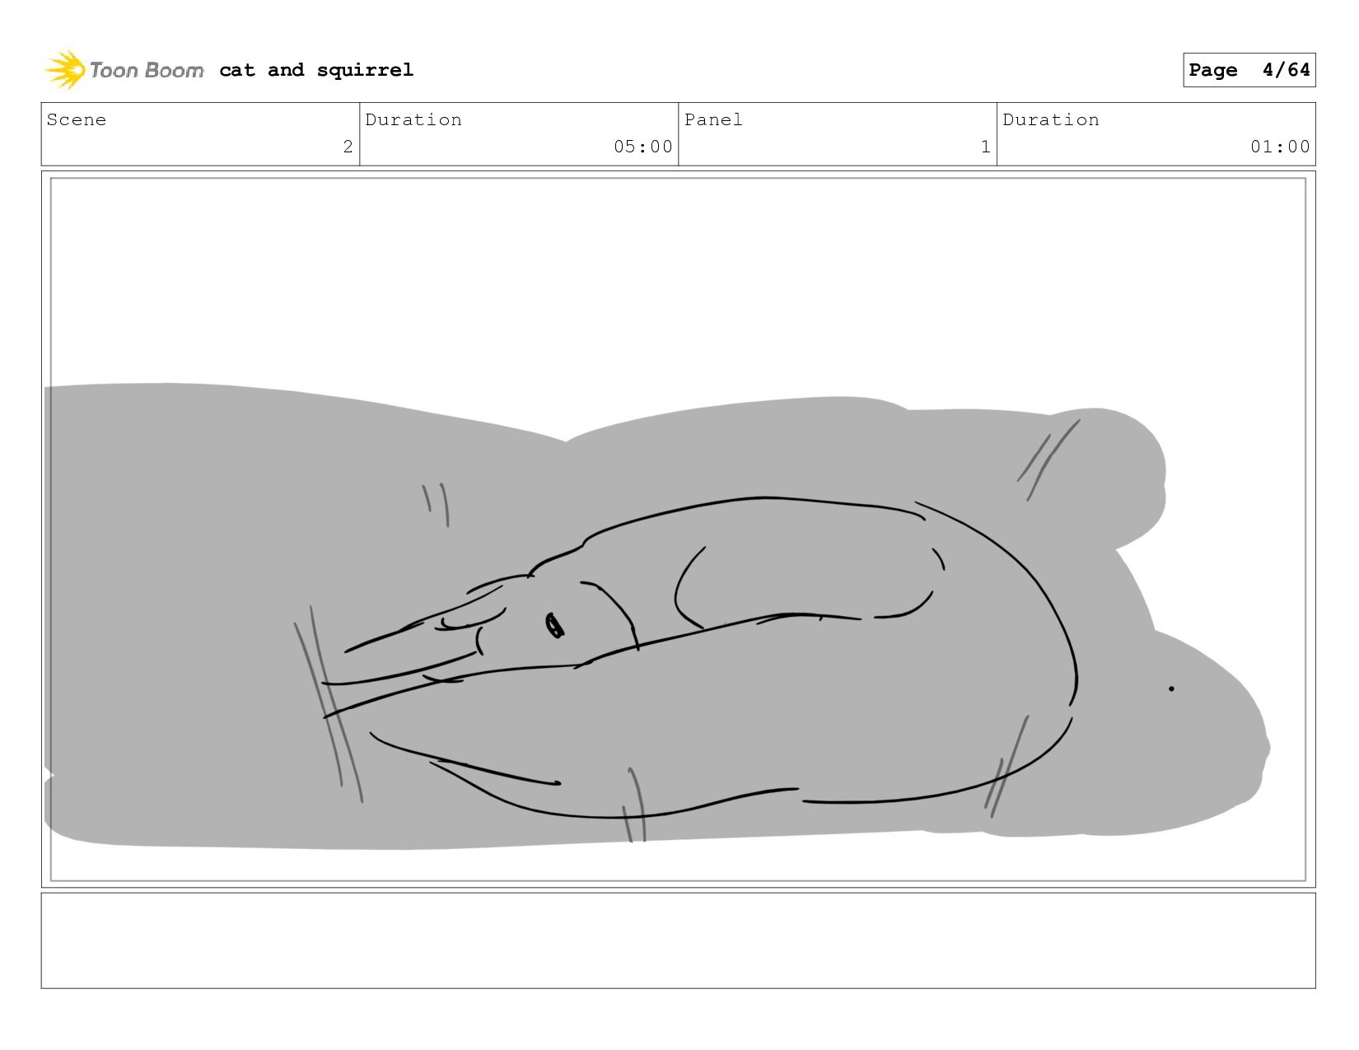Click the storyboard panel drawing of sleeping cat
1359x1050 pixels.
coord(678,530)
